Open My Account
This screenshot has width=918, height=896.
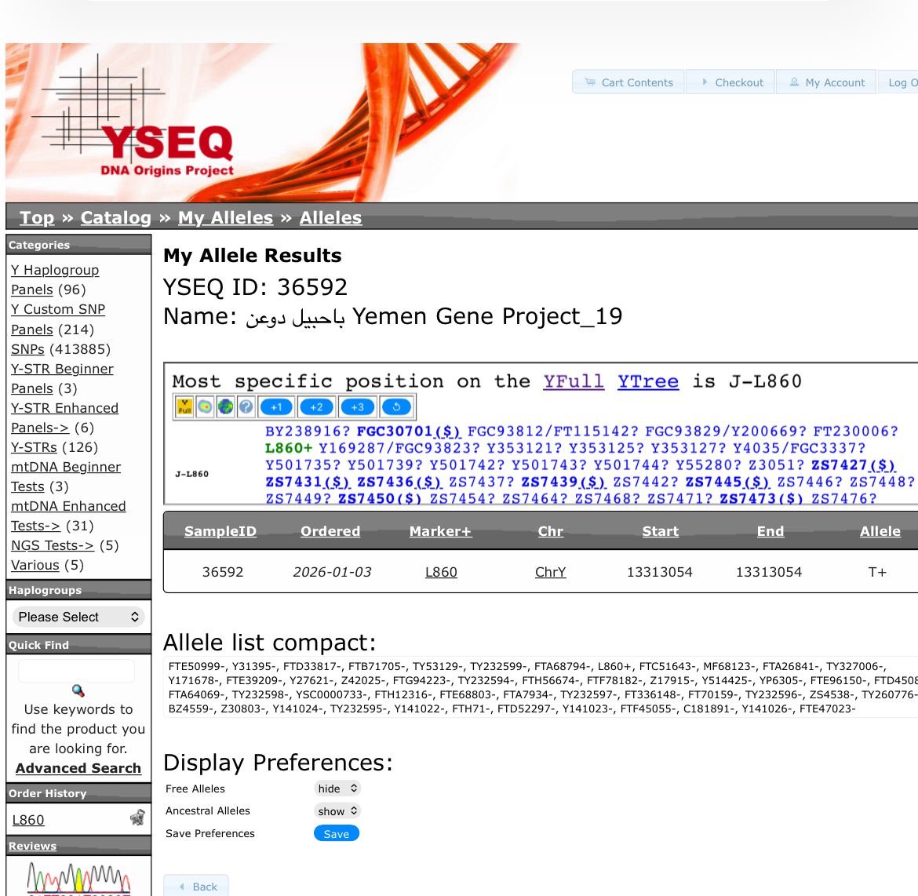tap(826, 82)
